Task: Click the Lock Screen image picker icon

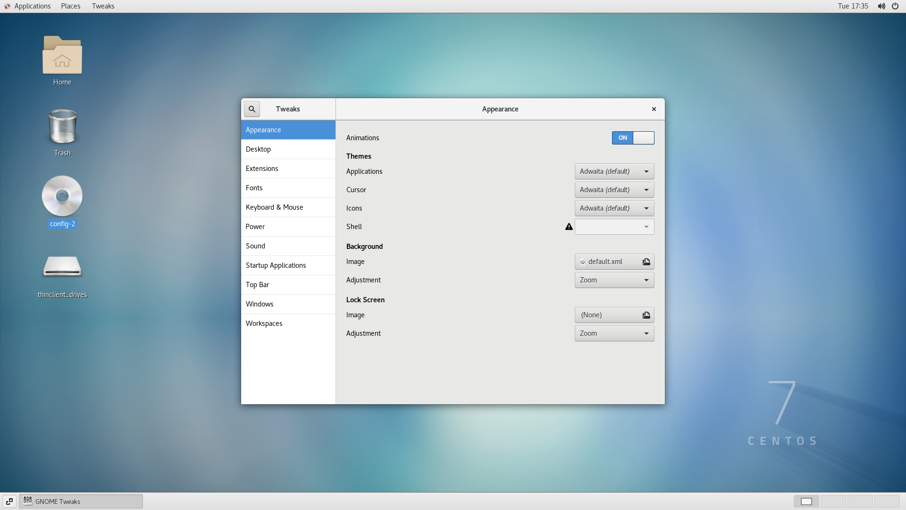Action: tap(646, 314)
